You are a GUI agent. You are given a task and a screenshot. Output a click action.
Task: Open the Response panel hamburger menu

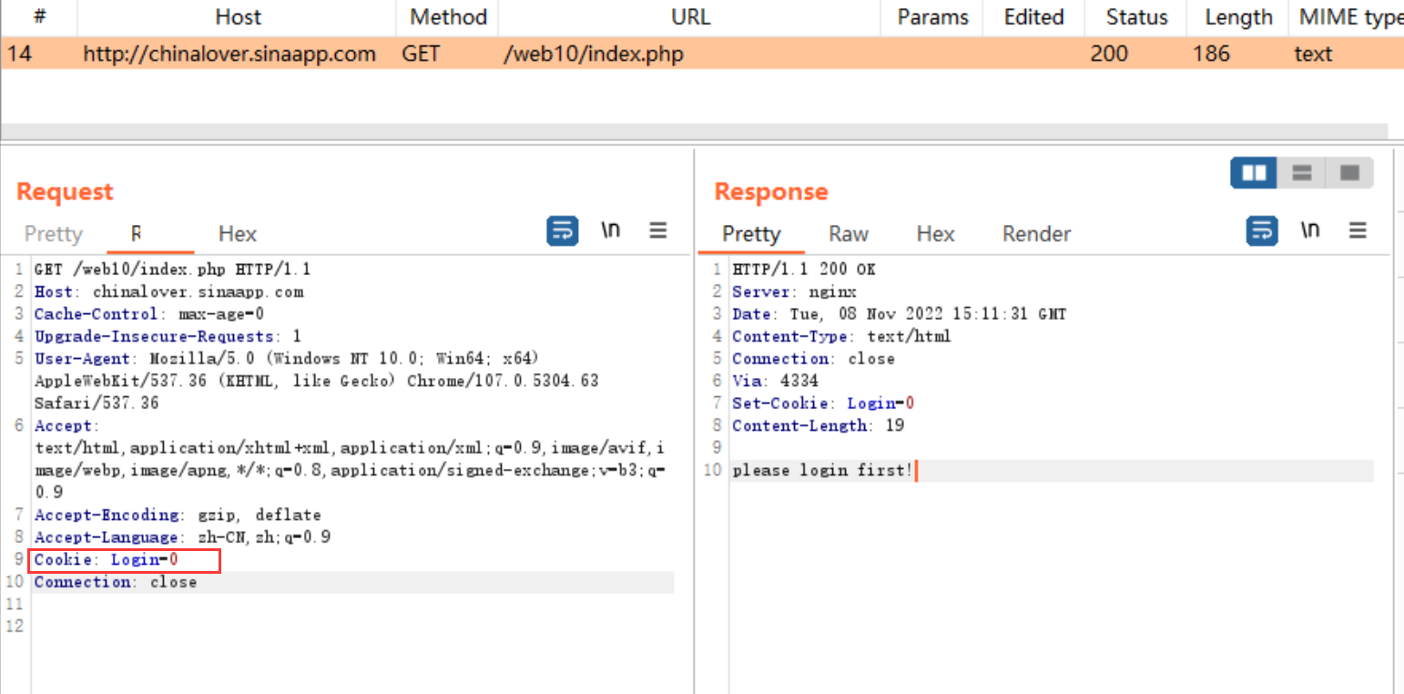1358,231
